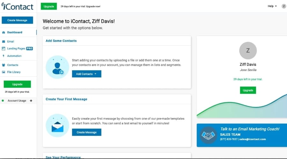Click the Email envelope icon in sidebar
The image size is (287, 159).
coord(4,42)
